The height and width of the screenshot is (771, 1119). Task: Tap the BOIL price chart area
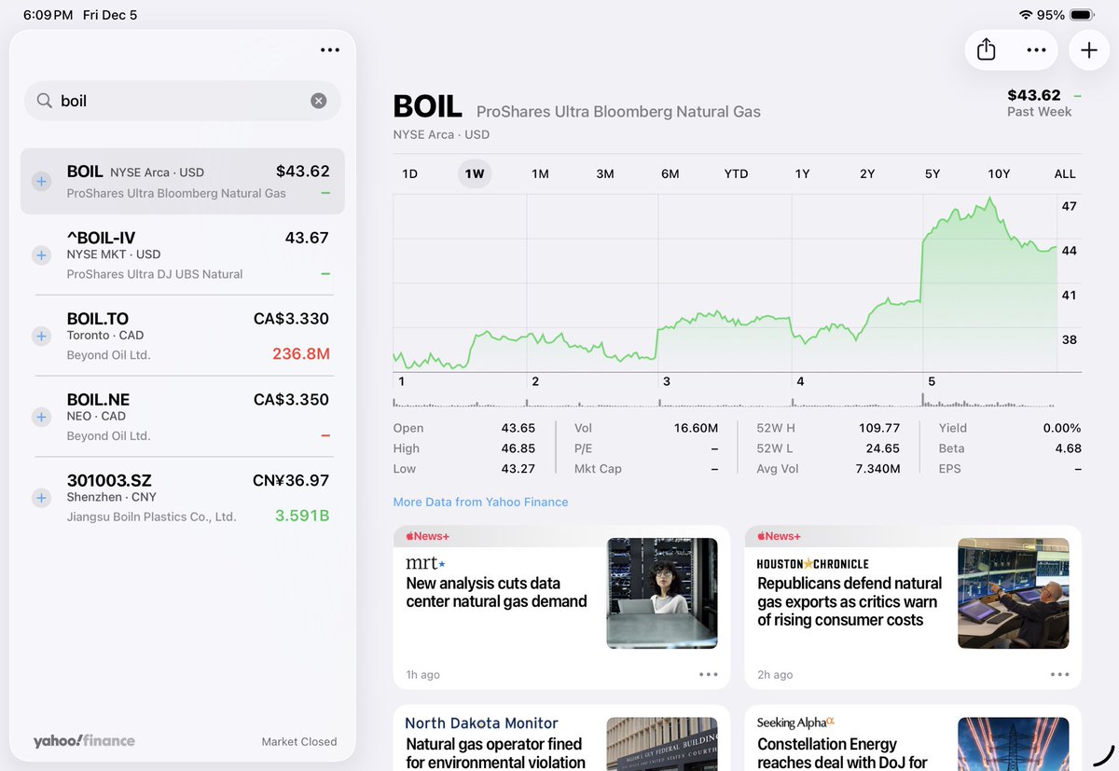725,283
